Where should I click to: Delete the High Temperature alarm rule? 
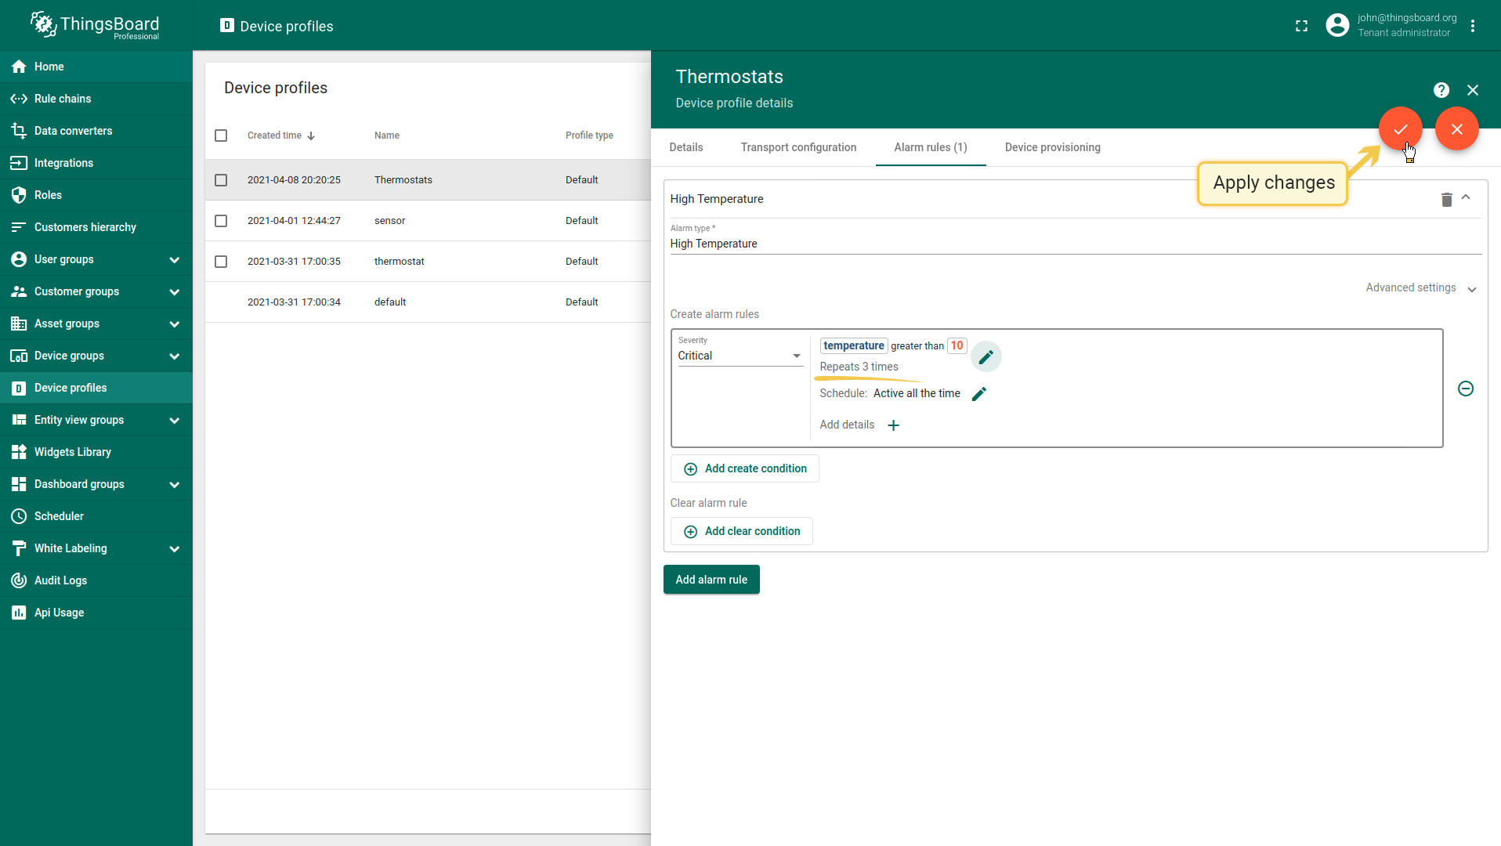[x=1446, y=199]
